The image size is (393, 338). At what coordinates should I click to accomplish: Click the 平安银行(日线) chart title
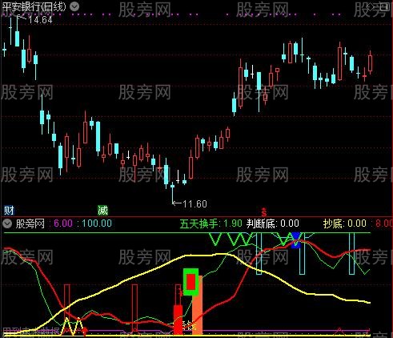[34, 6]
